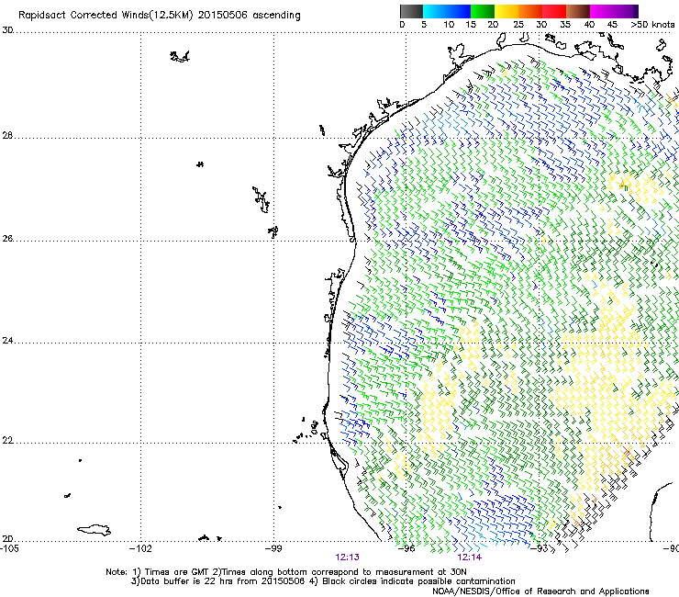Click the longitude label '-96'
The width and height of the screenshot is (679, 597).
click(406, 548)
